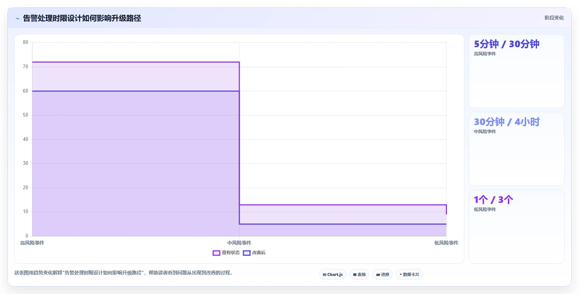Click the 中风险事件 caption in second card
Image resolution: width=579 pixels, height=294 pixels.
(485, 132)
